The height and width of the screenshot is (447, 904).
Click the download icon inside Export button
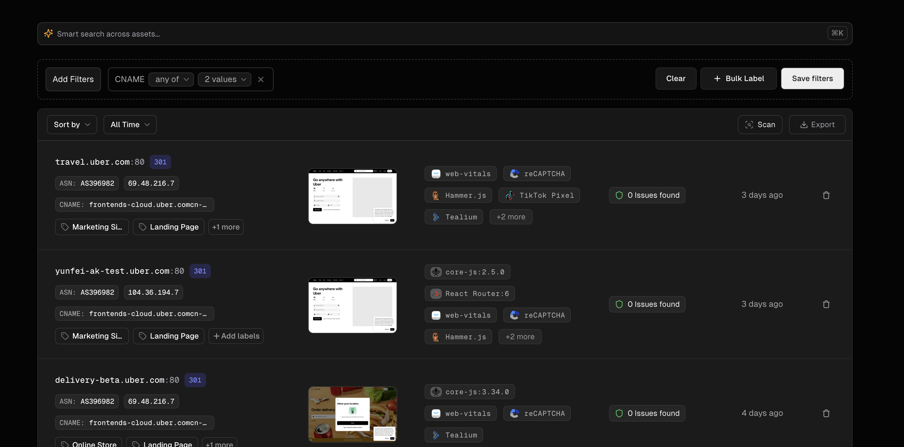pyautogui.click(x=804, y=124)
